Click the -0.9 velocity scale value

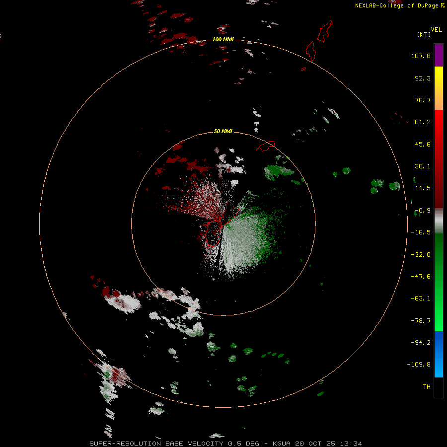point(423,211)
